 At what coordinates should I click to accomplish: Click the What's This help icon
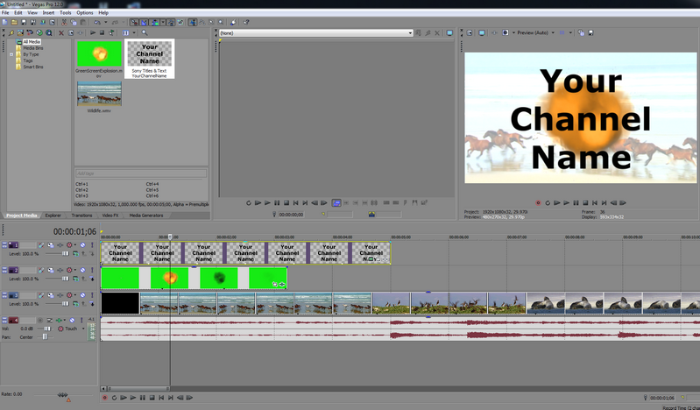click(246, 22)
